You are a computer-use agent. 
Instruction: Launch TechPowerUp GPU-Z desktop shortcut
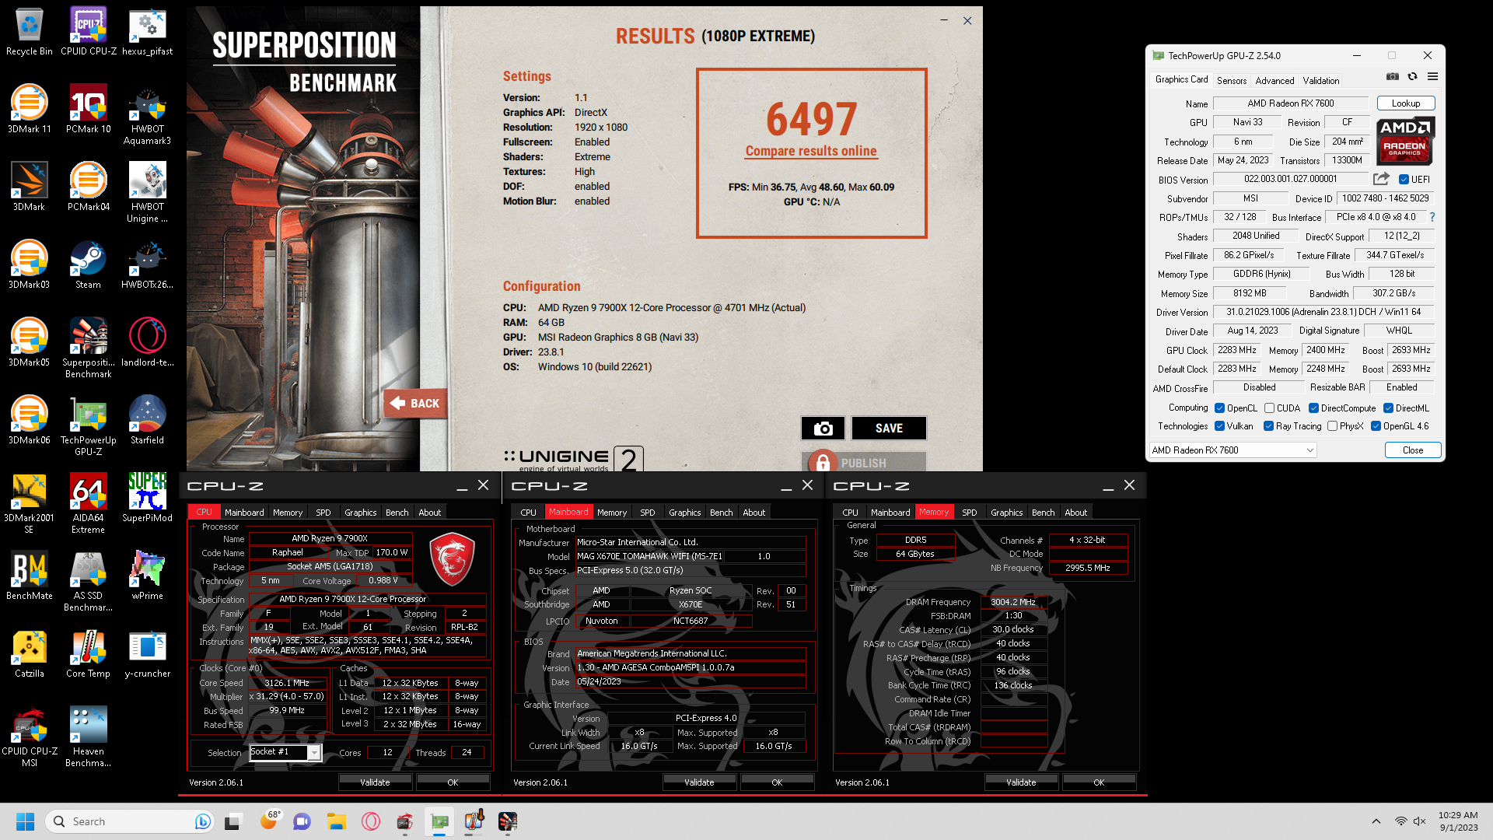coord(88,427)
